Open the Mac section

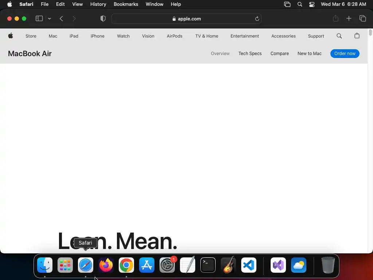[x=53, y=36]
